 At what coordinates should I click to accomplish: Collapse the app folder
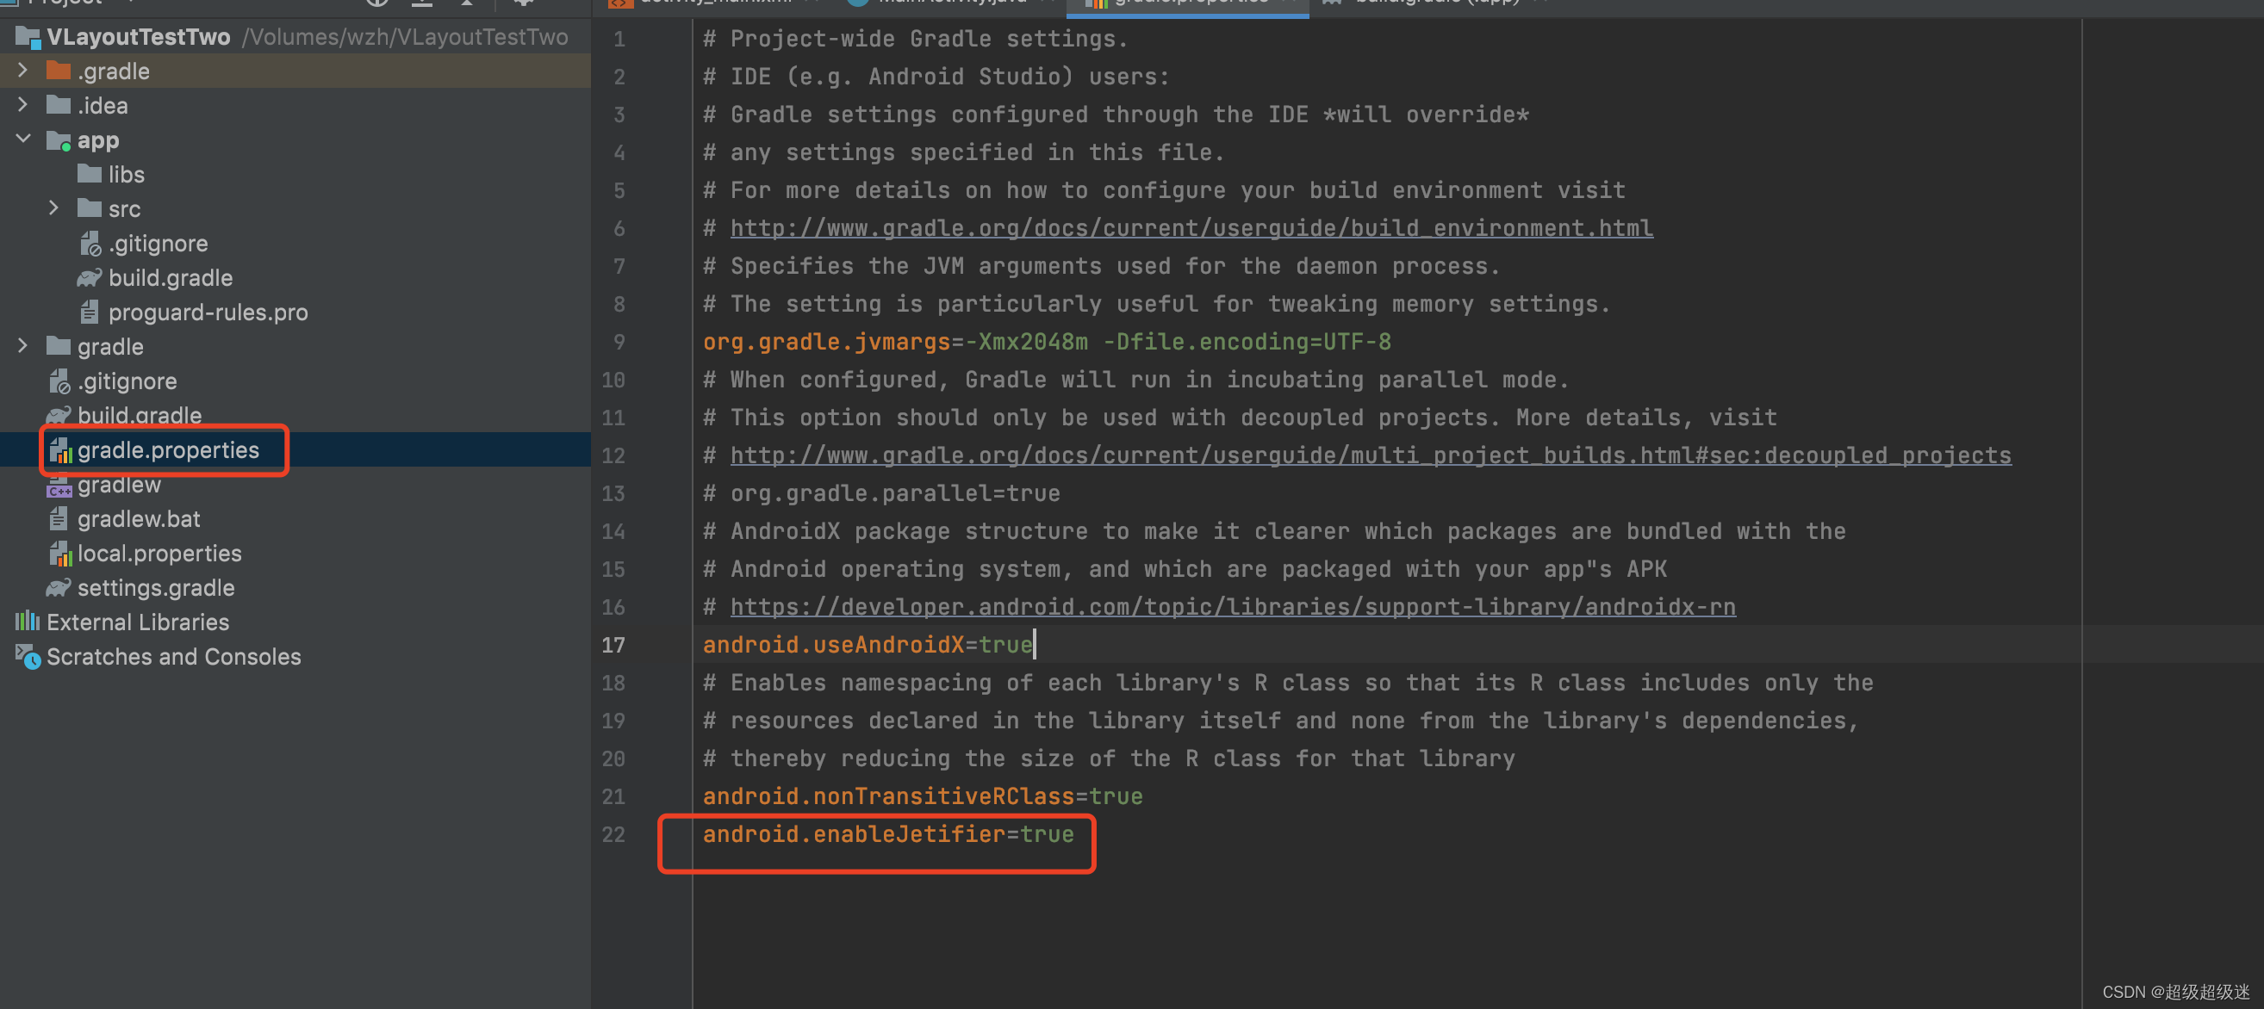tap(22, 139)
